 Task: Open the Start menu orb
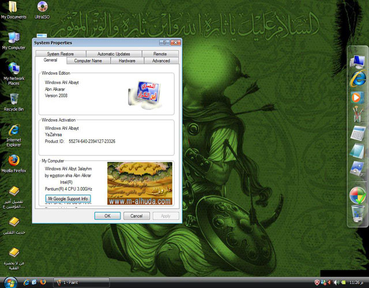click(x=10, y=282)
